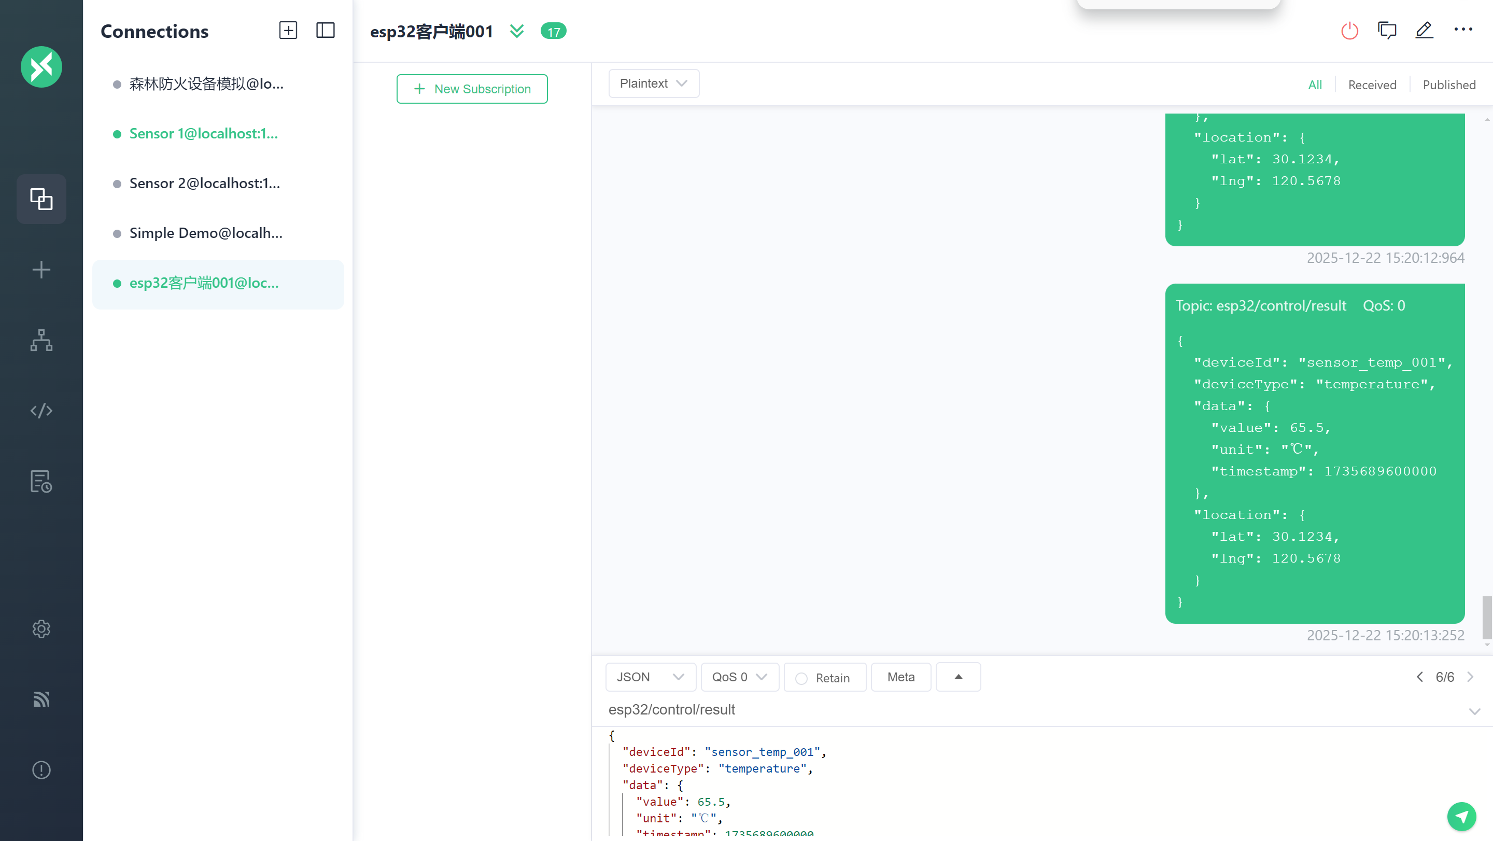
Task: Click the power disconnect icon
Action: [1349, 31]
